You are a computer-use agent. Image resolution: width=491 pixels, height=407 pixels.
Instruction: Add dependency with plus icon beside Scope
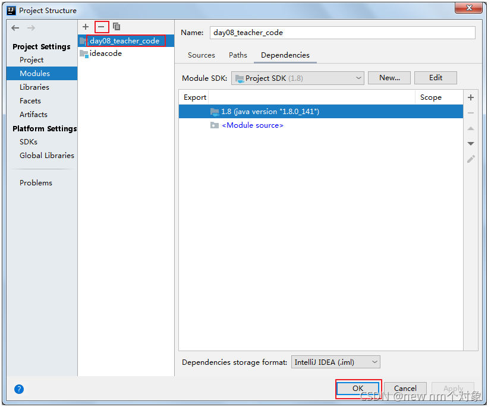(470, 97)
